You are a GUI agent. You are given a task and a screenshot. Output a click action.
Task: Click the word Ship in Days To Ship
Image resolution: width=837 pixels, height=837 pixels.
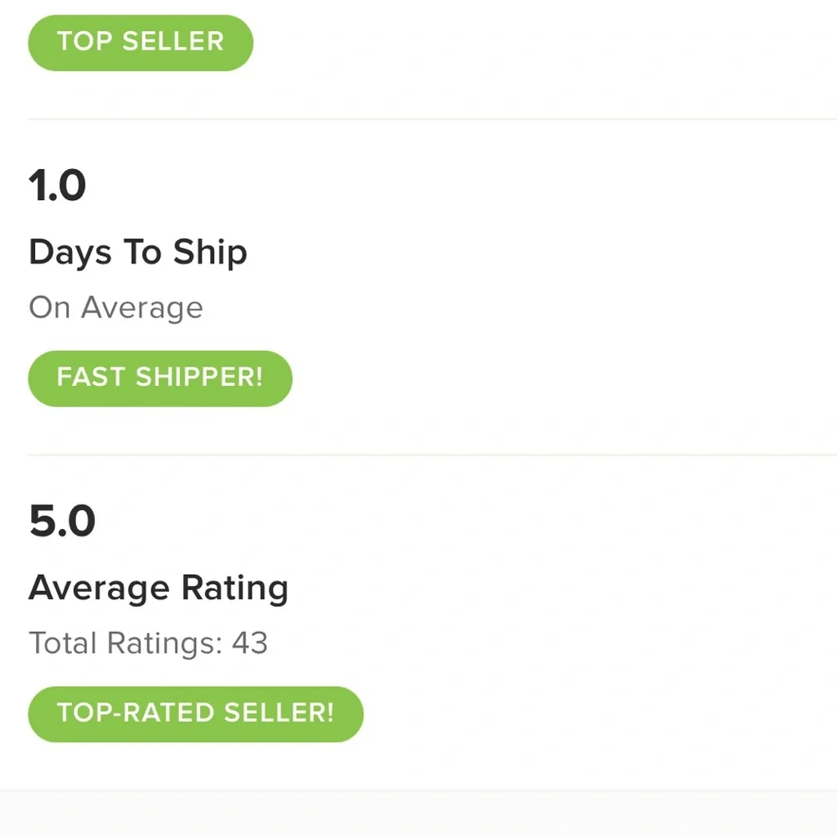tap(210, 252)
